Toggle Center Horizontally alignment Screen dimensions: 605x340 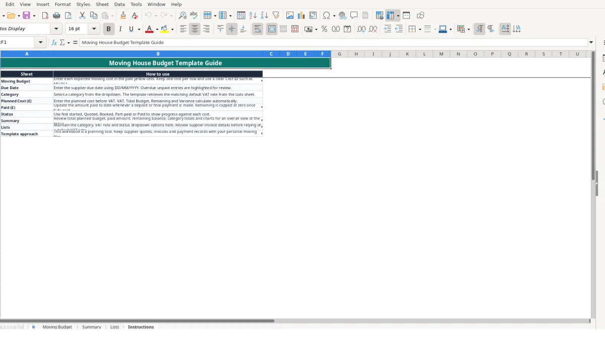point(195,29)
